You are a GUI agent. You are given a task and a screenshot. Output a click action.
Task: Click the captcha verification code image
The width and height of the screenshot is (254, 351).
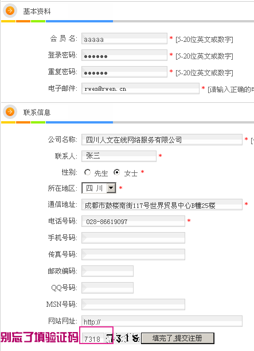click(123, 338)
